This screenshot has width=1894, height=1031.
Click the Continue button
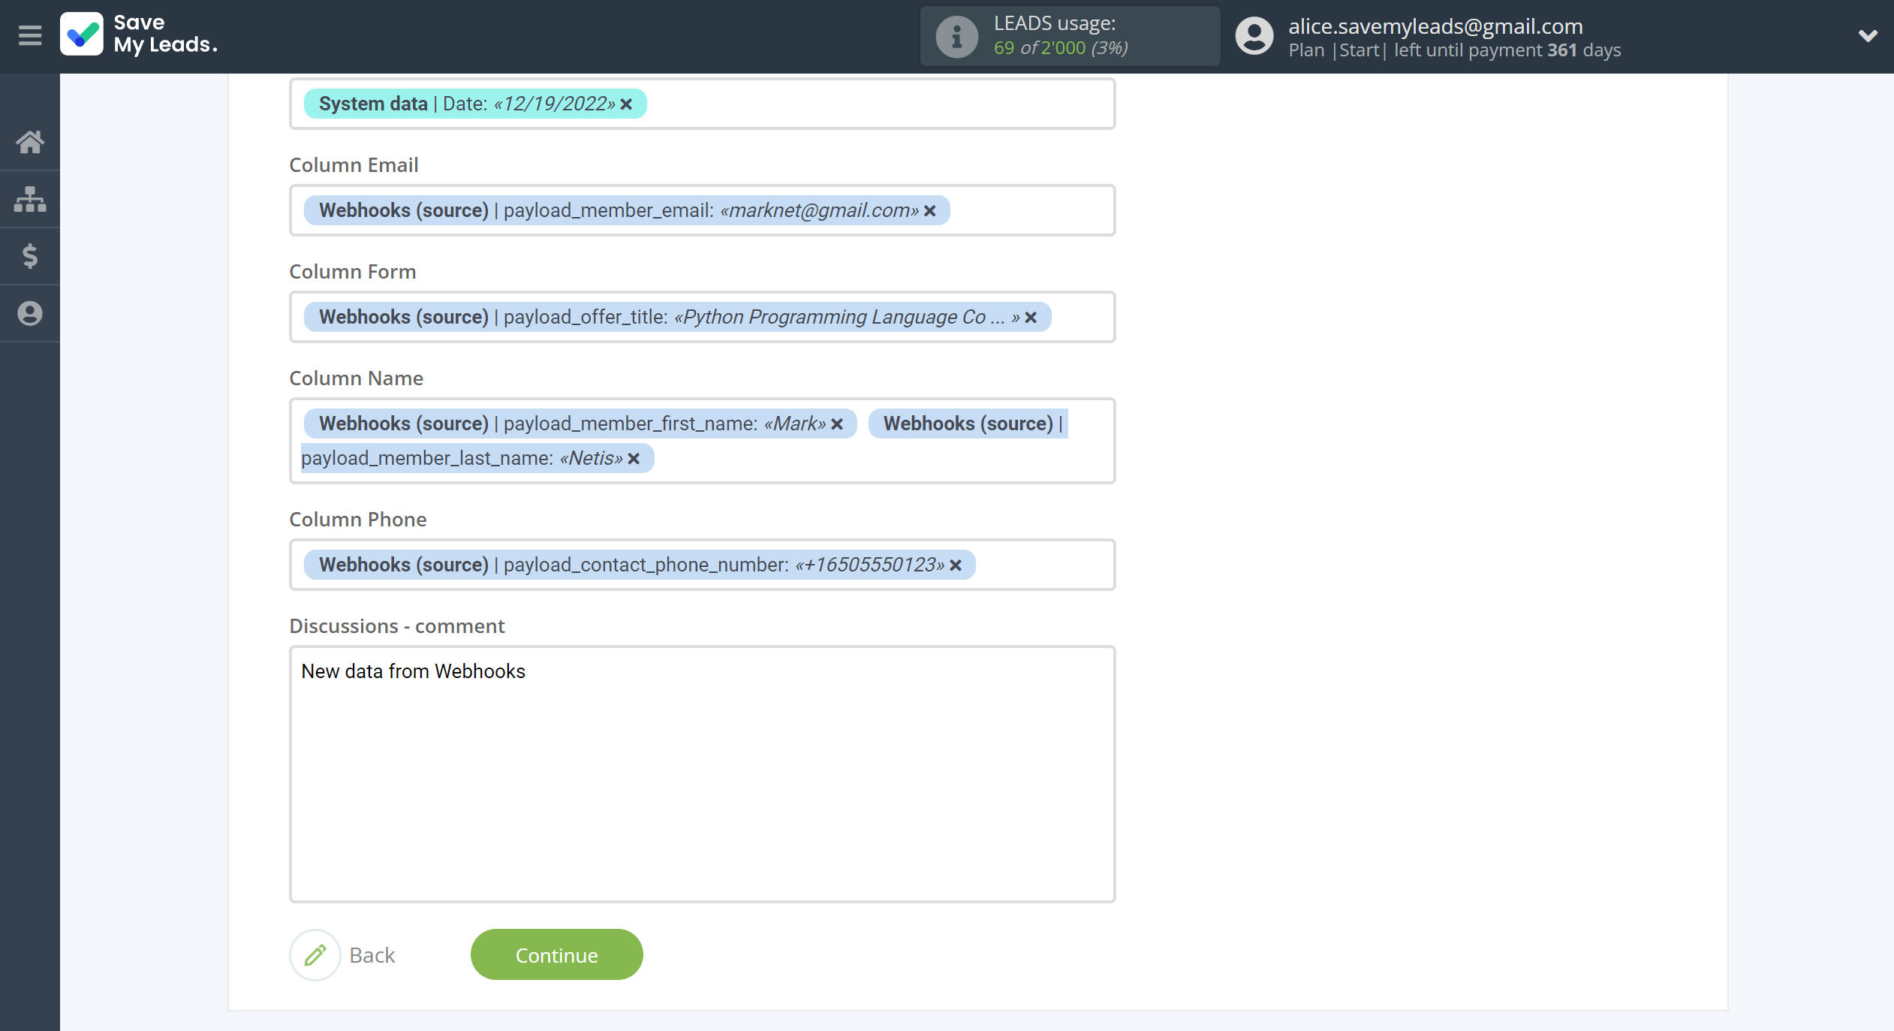pyautogui.click(x=557, y=954)
